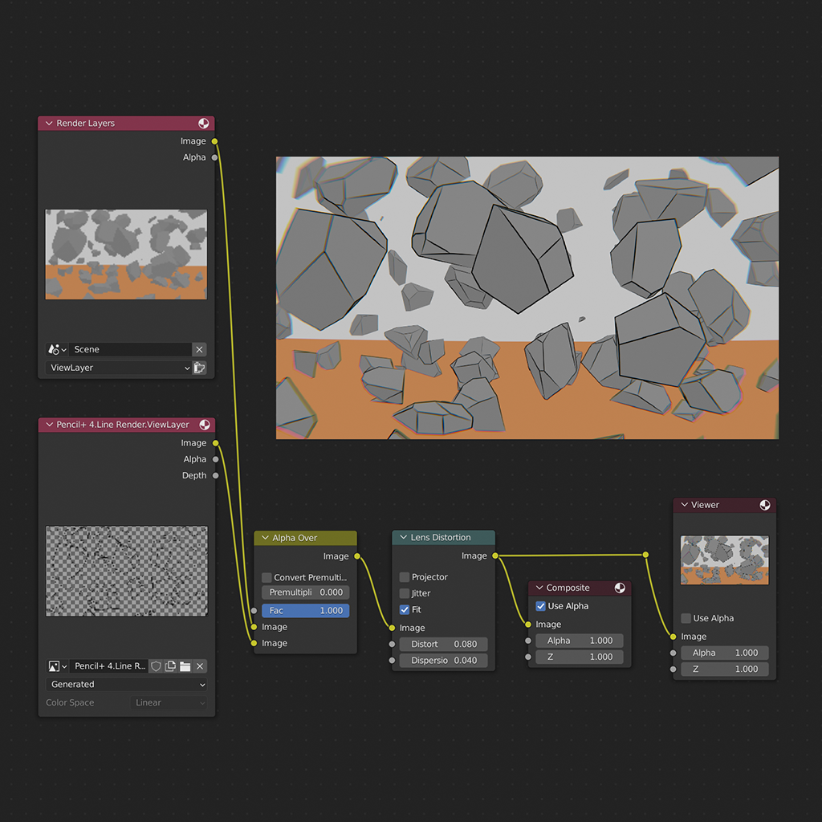Click Image output socket of Pencil+ node

point(215,443)
